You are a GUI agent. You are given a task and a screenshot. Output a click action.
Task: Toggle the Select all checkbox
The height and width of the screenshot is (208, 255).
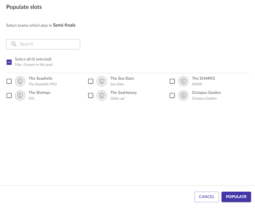[x=9, y=62]
